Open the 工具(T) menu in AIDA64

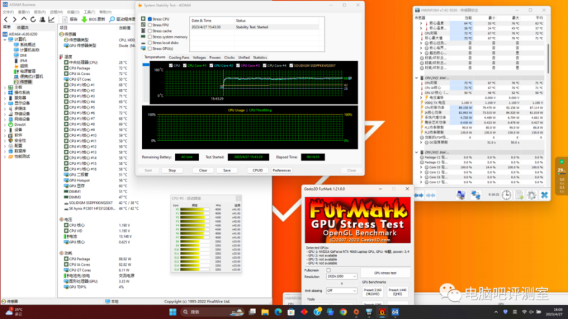pos(89,12)
